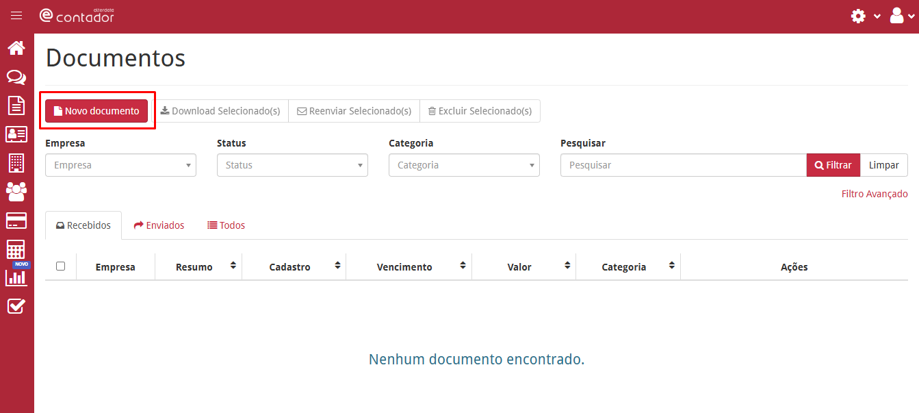The width and height of the screenshot is (919, 413).
Task: Expand the Empresa dropdown filter
Action: pos(120,165)
